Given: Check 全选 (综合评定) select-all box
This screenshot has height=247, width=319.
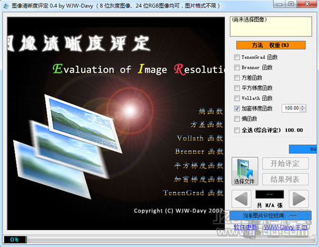Looking at the screenshot, I should coord(237,130).
